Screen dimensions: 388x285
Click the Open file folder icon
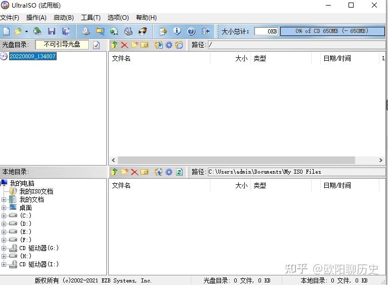coord(18,31)
